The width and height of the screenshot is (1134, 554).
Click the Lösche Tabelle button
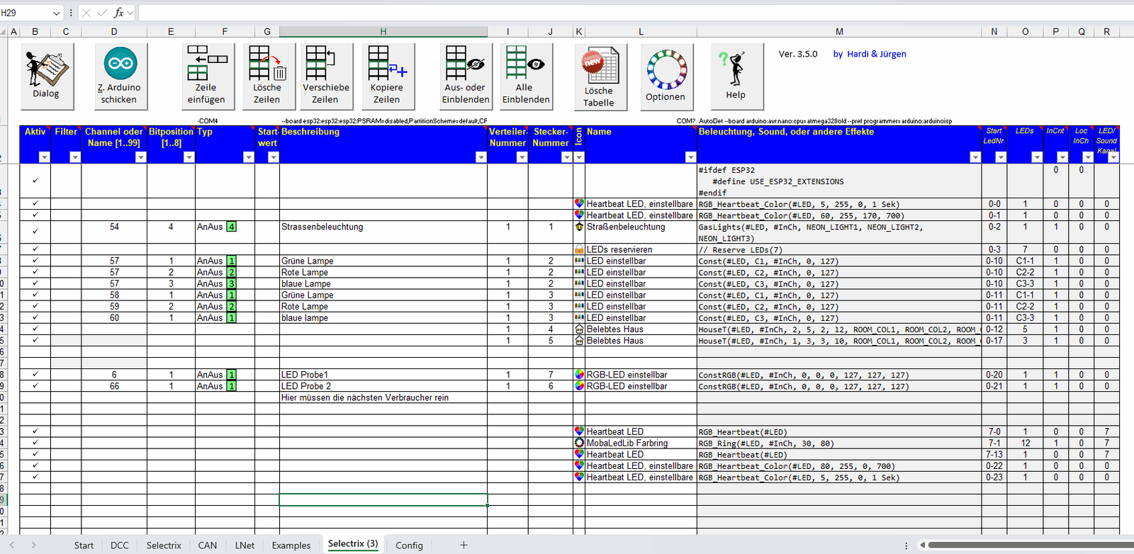(599, 76)
